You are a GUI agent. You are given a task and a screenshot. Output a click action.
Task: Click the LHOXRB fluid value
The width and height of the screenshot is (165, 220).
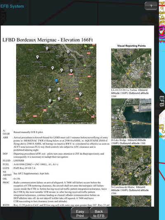(x=19, y=161)
